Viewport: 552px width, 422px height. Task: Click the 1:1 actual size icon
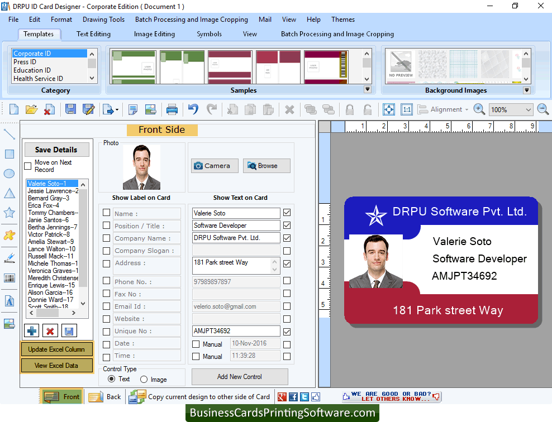(407, 109)
